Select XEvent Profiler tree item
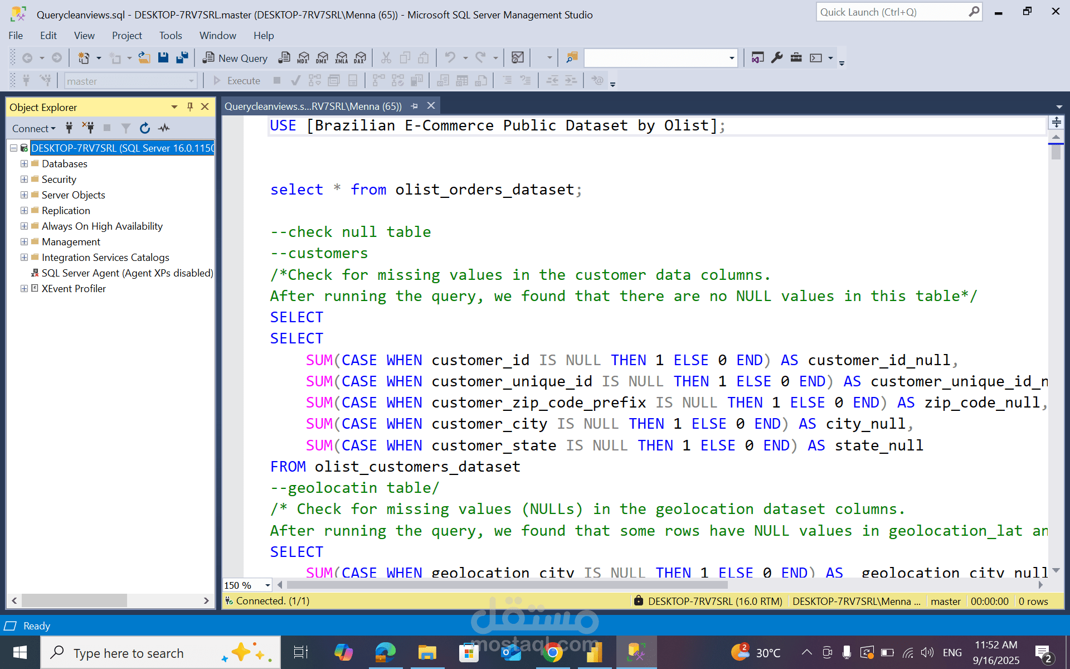1070x669 pixels. pos(74,288)
